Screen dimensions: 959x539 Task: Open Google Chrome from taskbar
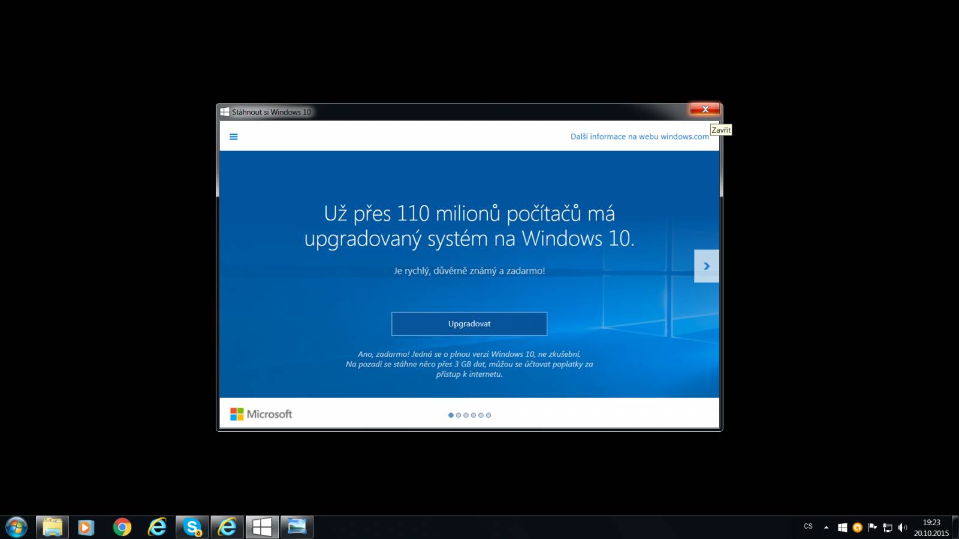pyautogui.click(x=122, y=528)
